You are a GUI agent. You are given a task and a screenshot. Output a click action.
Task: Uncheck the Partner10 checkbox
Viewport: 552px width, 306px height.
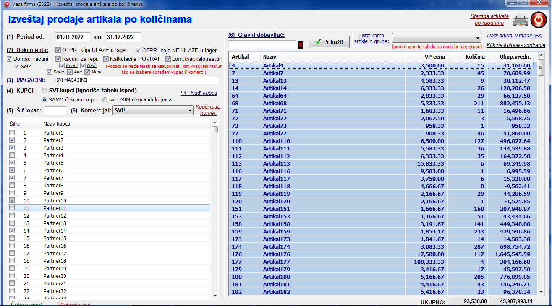pos(12,200)
